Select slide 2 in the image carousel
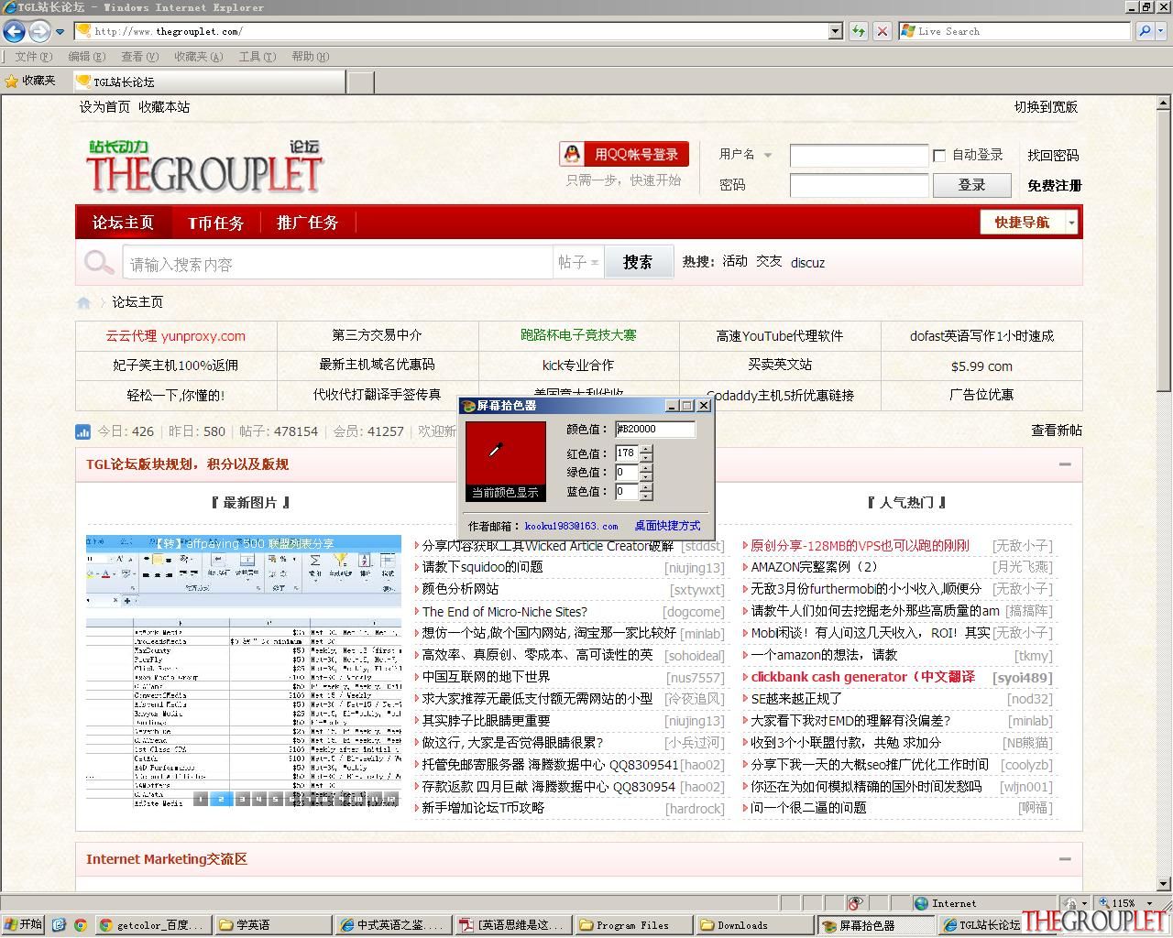 [x=221, y=799]
